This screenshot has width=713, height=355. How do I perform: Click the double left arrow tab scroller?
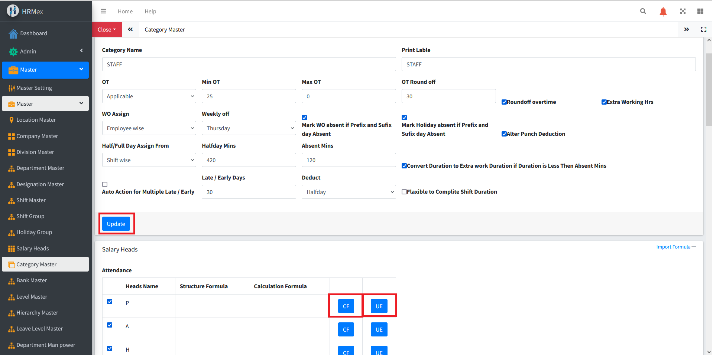[x=130, y=29]
